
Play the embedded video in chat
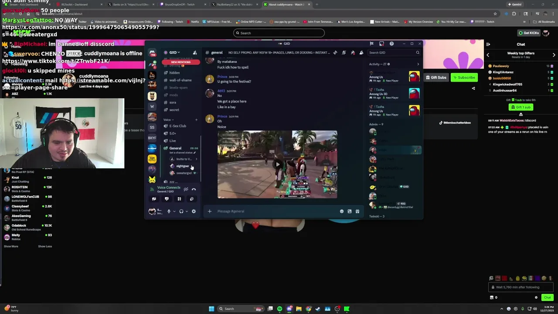277,164
